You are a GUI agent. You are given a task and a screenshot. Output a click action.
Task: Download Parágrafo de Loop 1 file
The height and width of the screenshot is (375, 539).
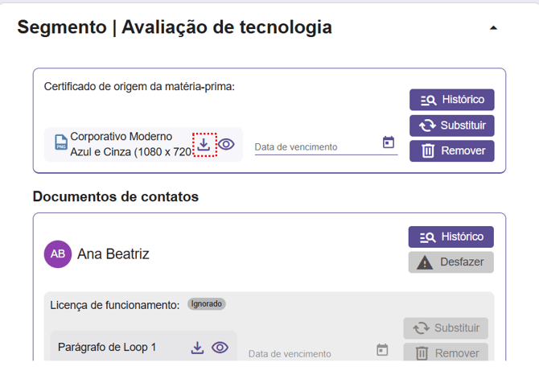pos(197,348)
